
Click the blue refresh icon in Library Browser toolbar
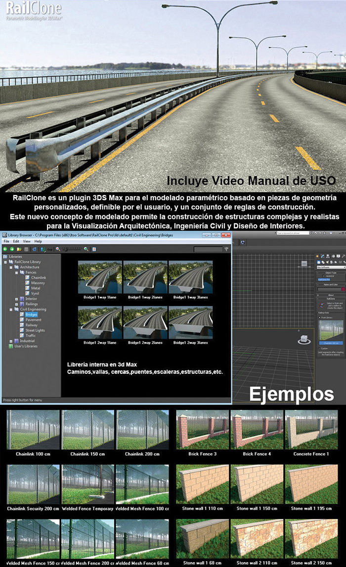pos(34,249)
